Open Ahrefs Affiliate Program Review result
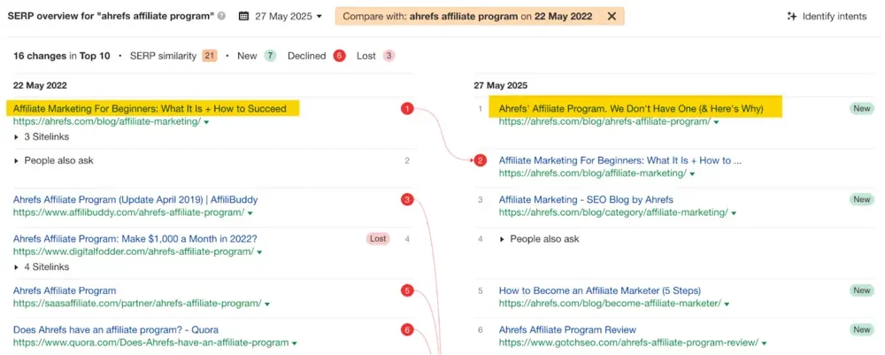The height and width of the screenshot is (355, 885). pyautogui.click(x=567, y=330)
